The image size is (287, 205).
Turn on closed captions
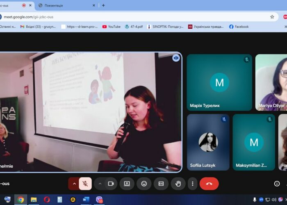(161, 184)
